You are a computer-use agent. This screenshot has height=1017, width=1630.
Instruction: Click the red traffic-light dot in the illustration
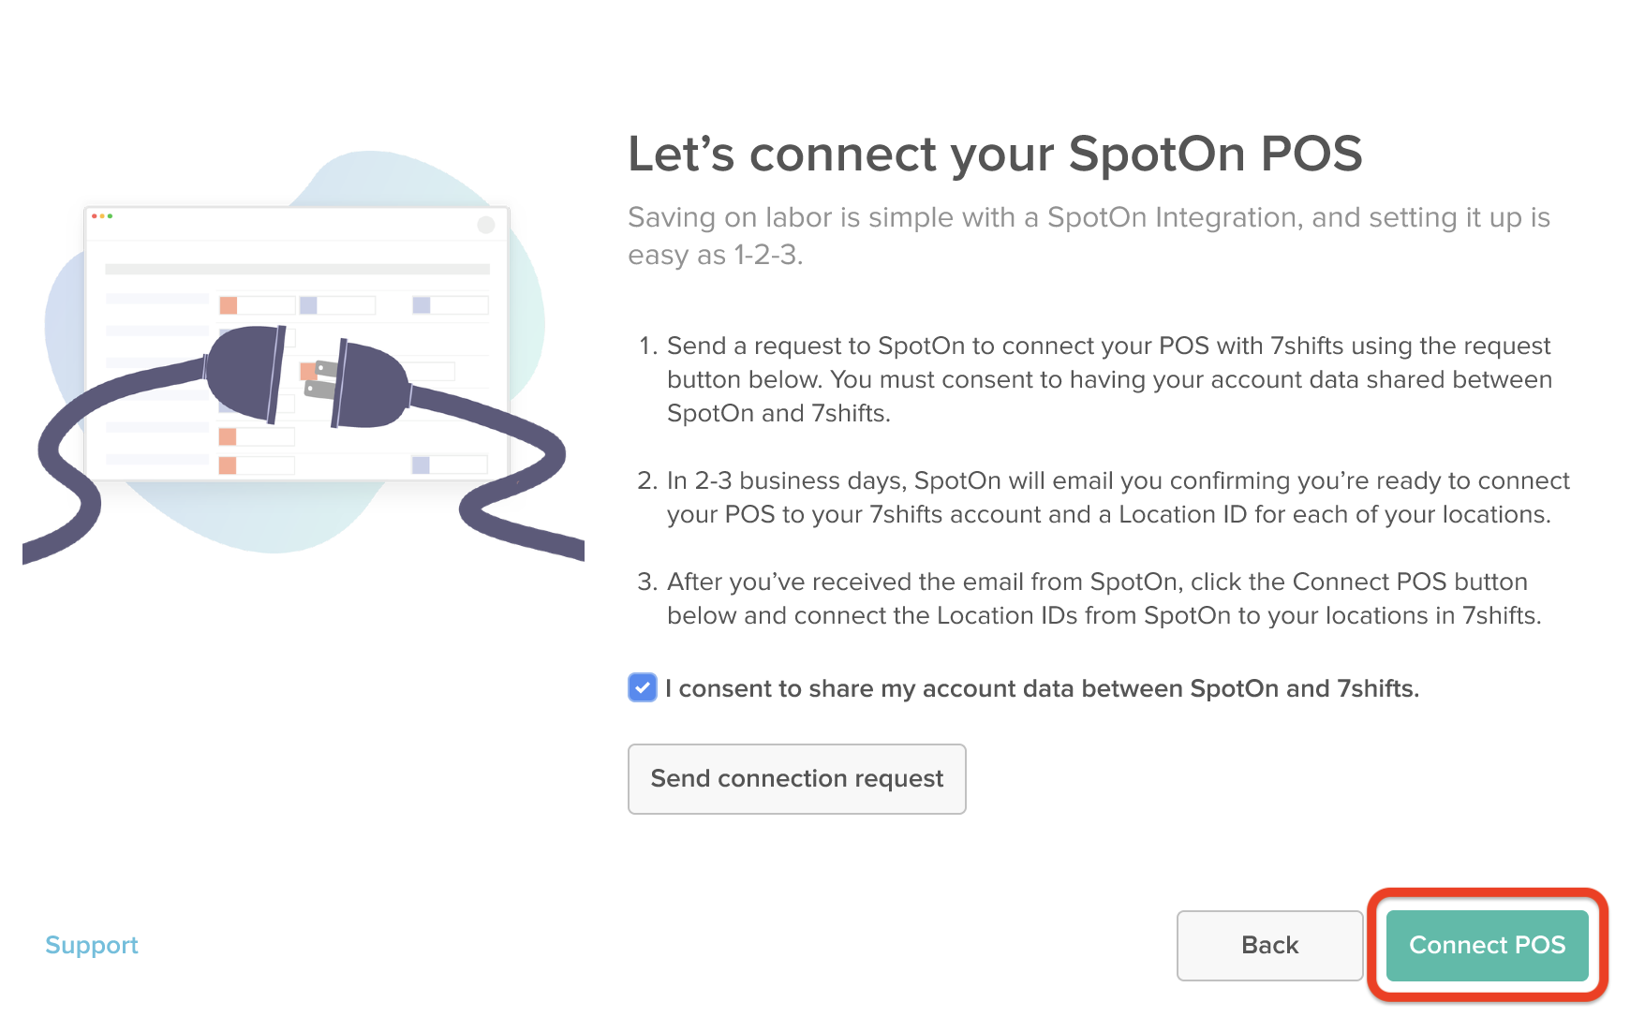[95, 216]
